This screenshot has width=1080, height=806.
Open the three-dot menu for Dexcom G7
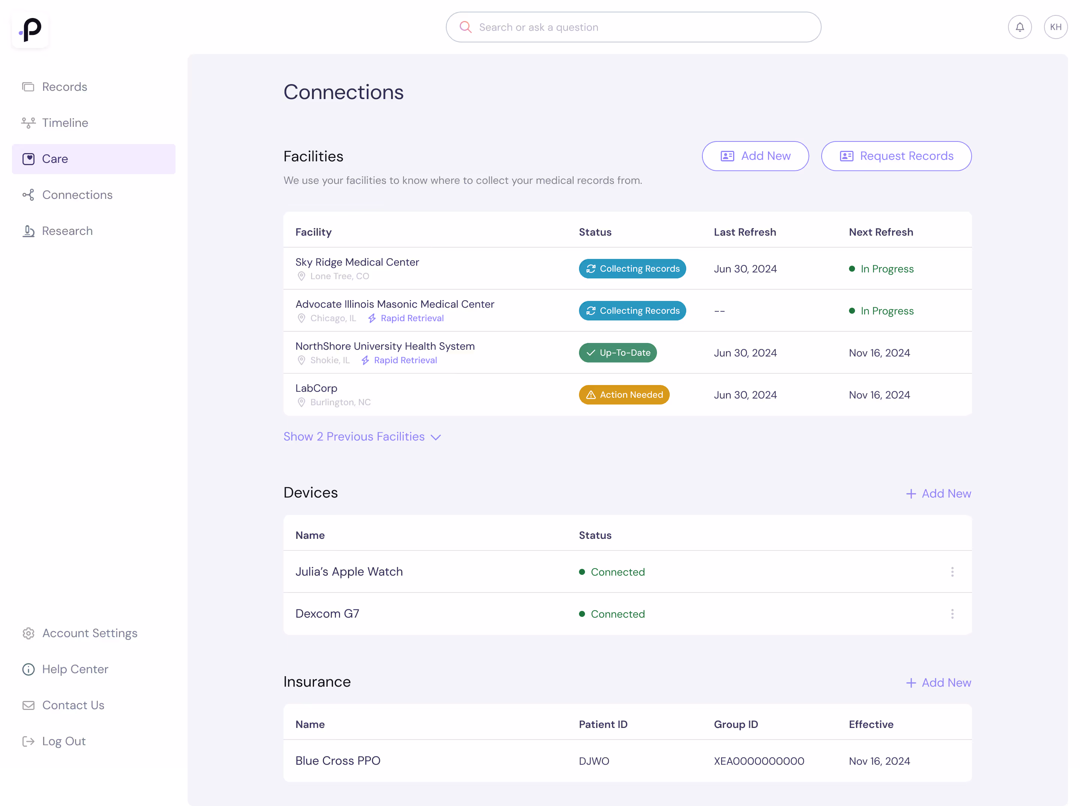tap(952, 614)
